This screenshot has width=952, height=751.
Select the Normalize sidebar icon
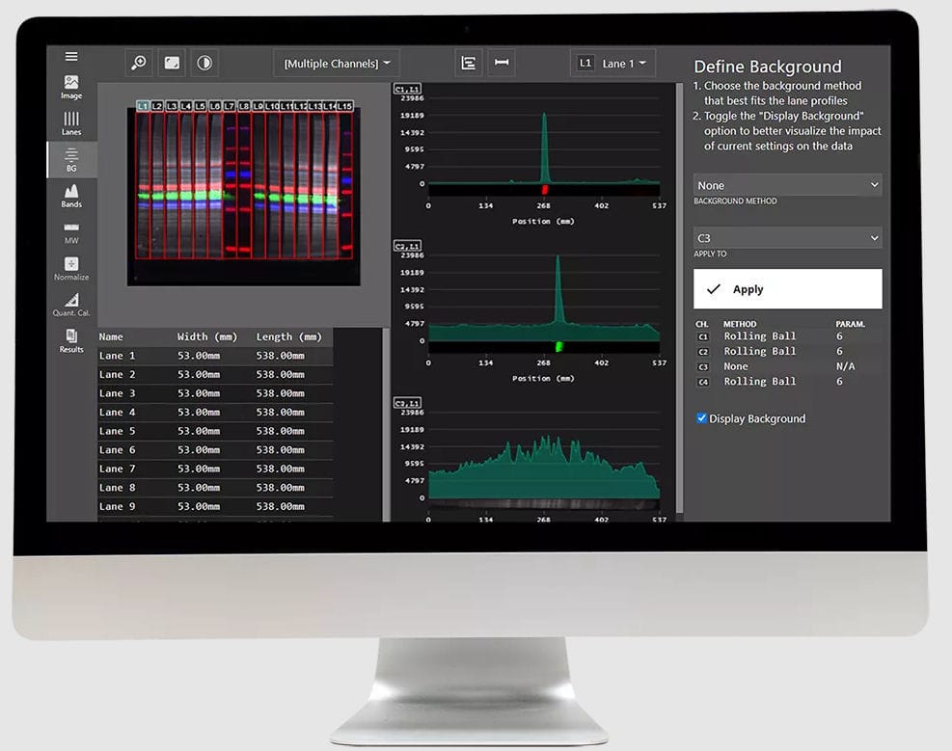[70, 268]
